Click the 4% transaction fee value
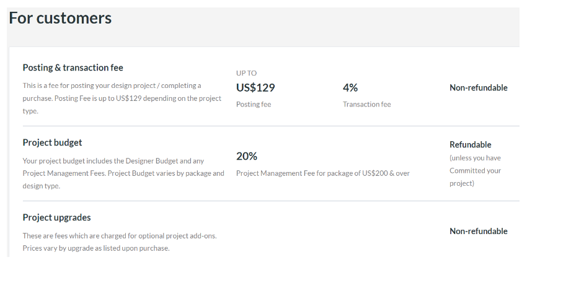Screen dimensions: 566x283 350,87
